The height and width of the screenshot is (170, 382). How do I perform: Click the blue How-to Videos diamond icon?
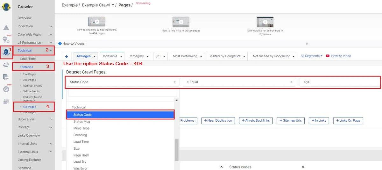[x=60, y=44]
